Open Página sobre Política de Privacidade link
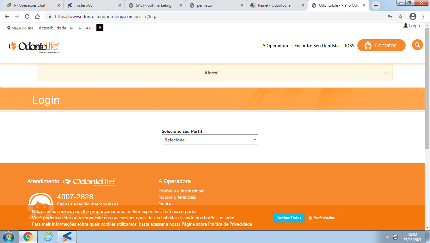Screen dimensions: 430x243 coord(217,224)
